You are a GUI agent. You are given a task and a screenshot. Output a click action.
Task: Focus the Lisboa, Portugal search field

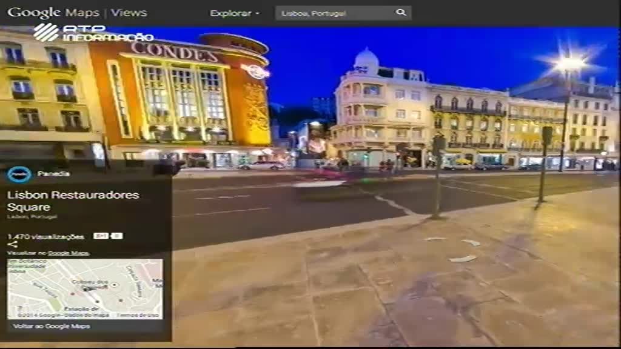334,13
